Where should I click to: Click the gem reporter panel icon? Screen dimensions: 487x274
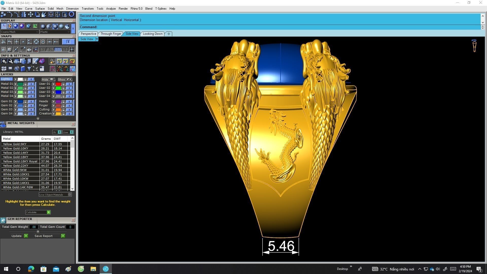pos(3,220)
